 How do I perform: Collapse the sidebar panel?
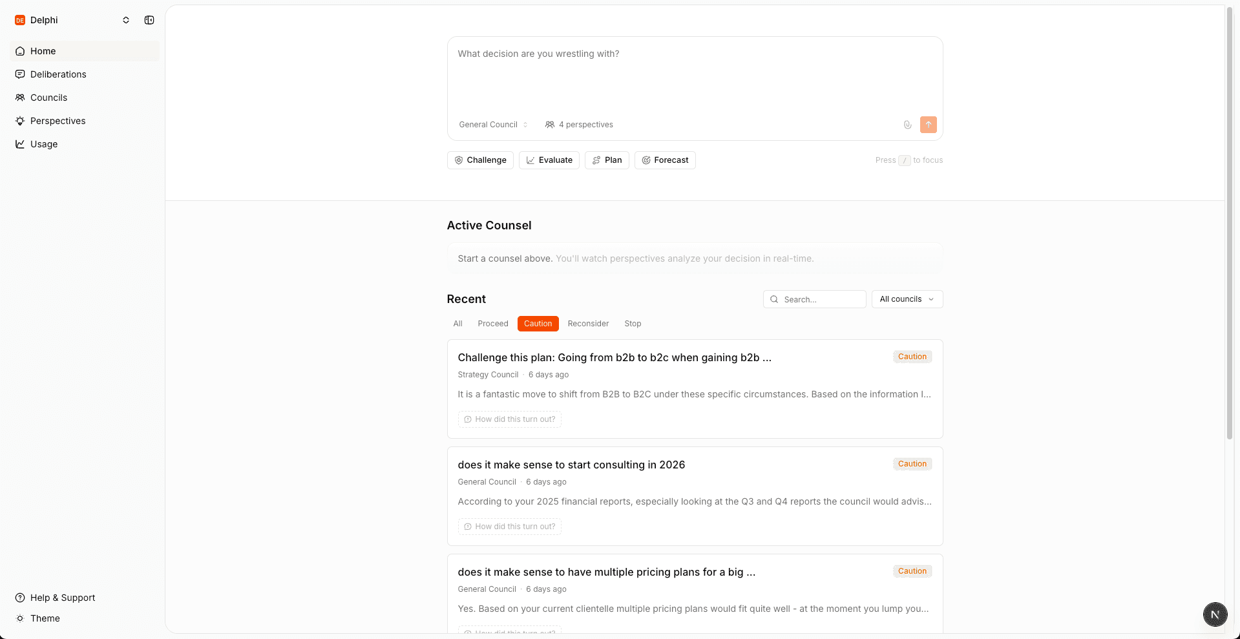coord(149,20)
